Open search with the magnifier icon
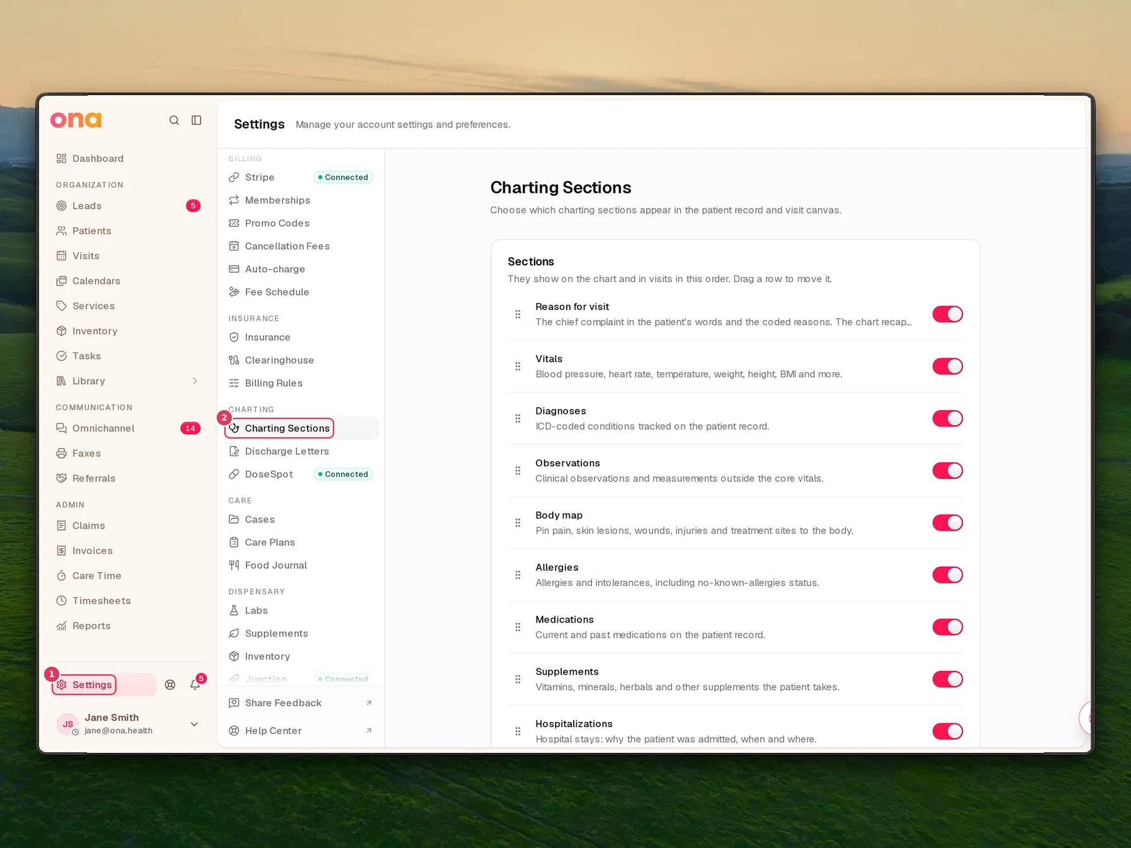Image resolution: width=1131 pixels, height=848 pixels. pos(174,120)
